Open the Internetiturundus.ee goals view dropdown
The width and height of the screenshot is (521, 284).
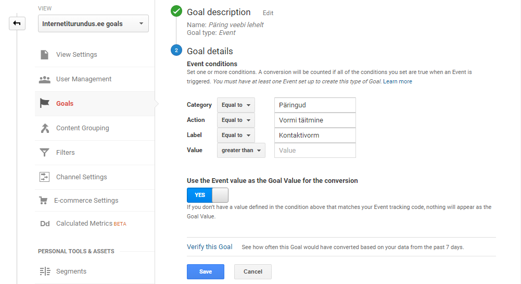point(93,23)
